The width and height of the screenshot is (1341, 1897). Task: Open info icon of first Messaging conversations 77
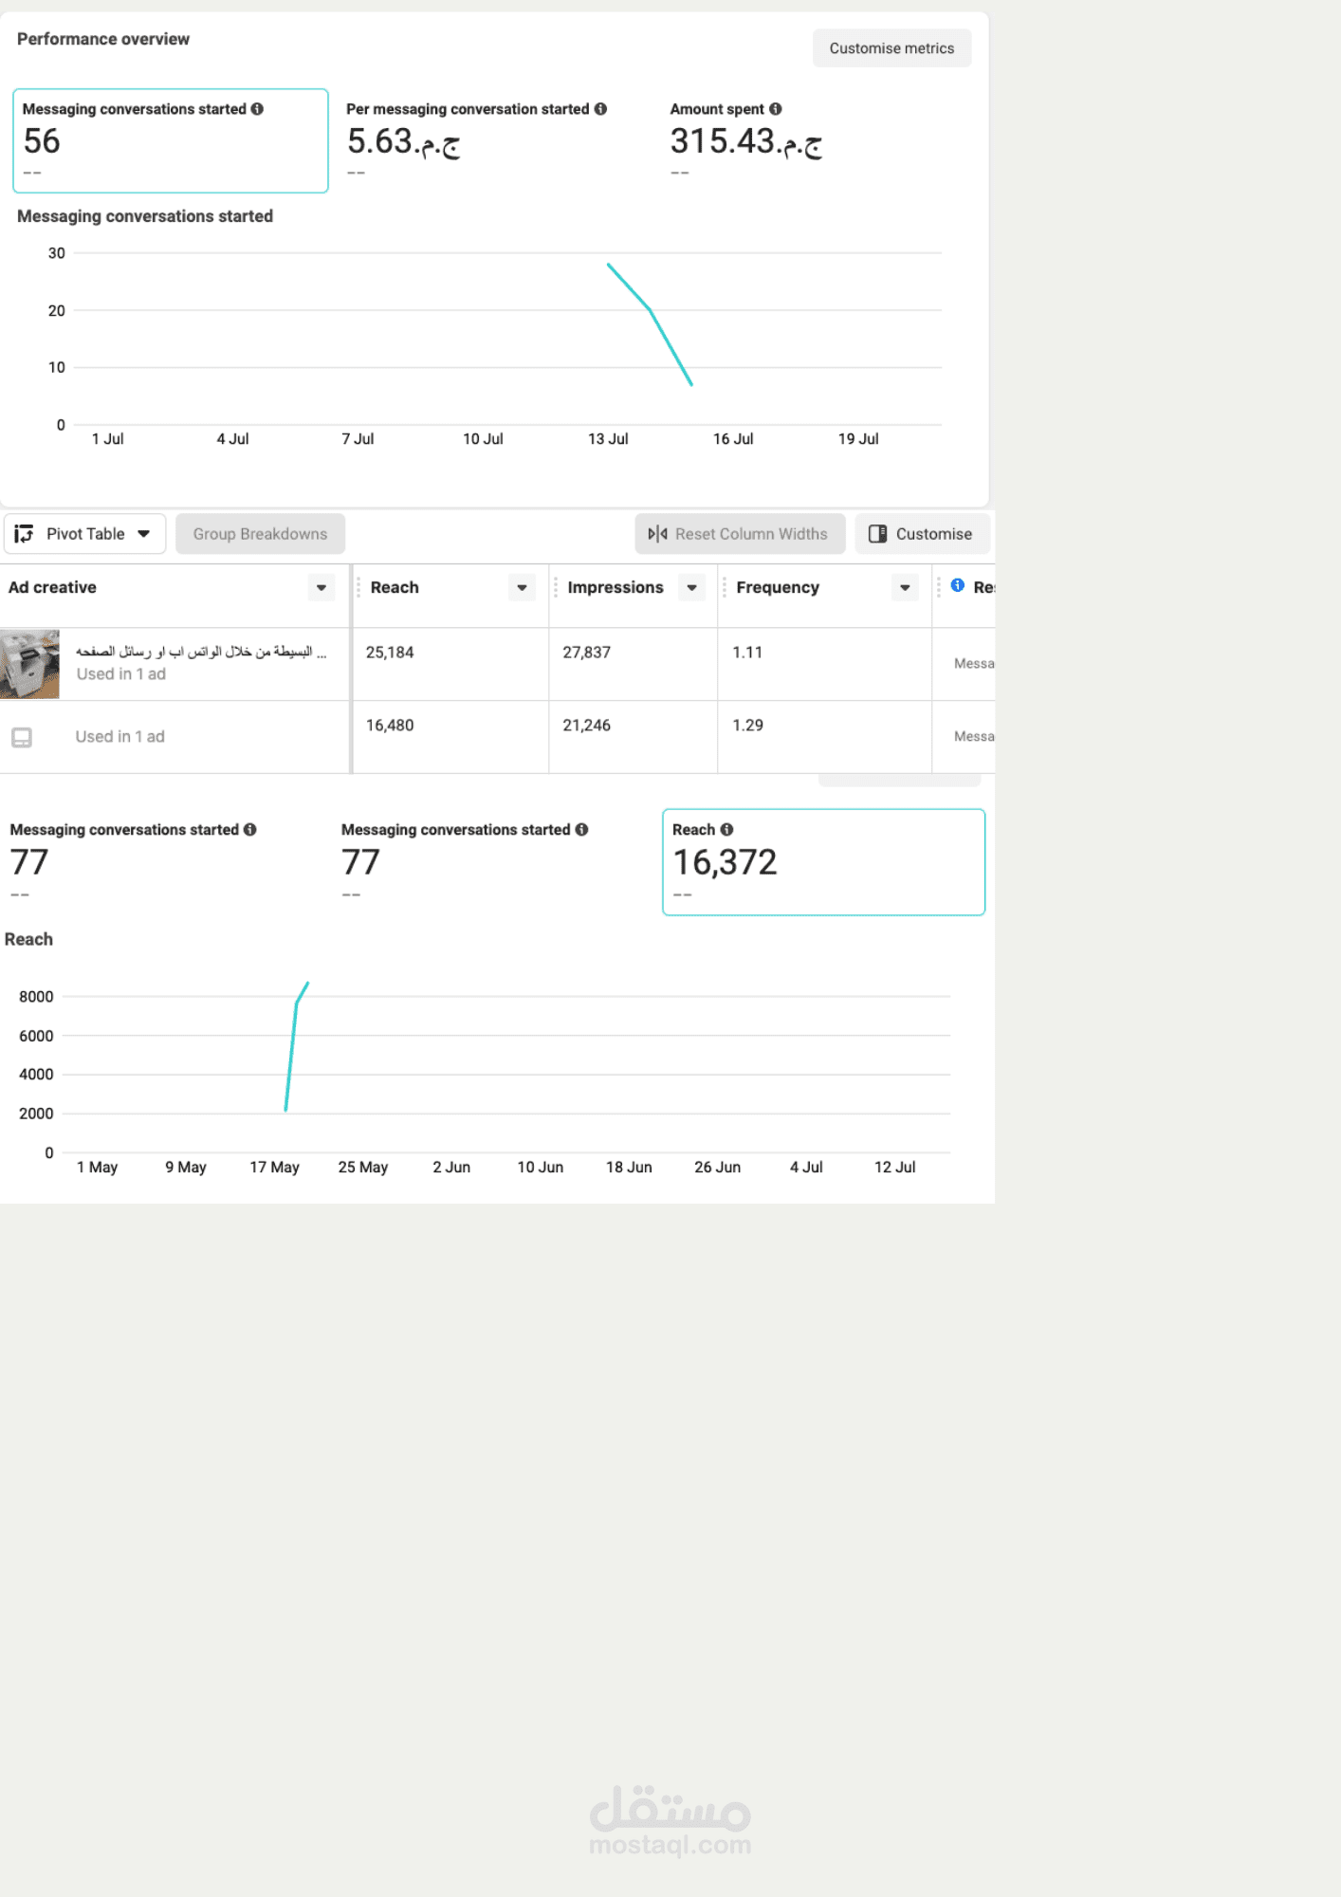point(249,830)
